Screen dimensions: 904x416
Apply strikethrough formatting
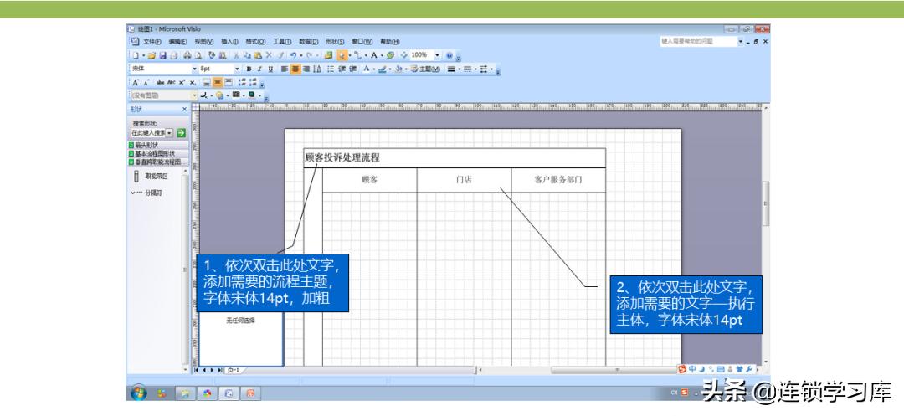click(160, 82)
